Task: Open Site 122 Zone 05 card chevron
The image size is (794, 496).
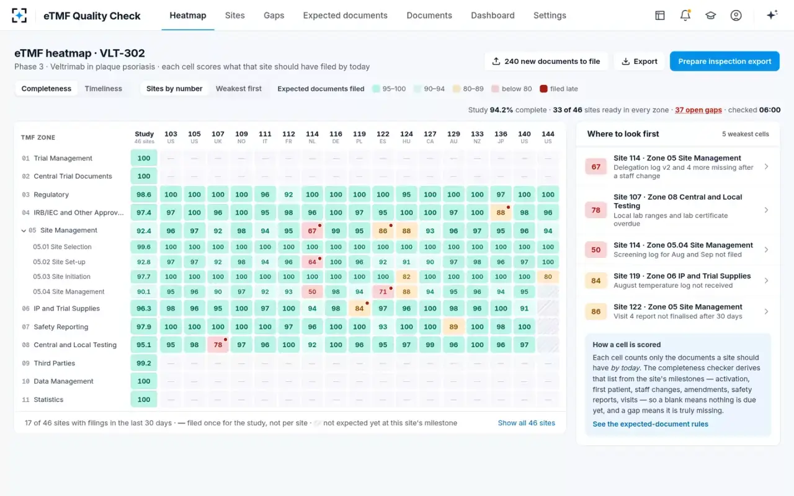Action: click(767, 312)
